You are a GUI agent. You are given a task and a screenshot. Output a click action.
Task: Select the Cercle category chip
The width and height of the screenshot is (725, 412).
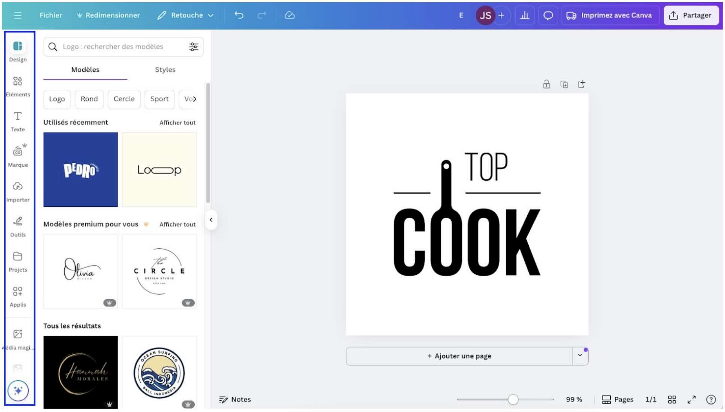point(124,99)
